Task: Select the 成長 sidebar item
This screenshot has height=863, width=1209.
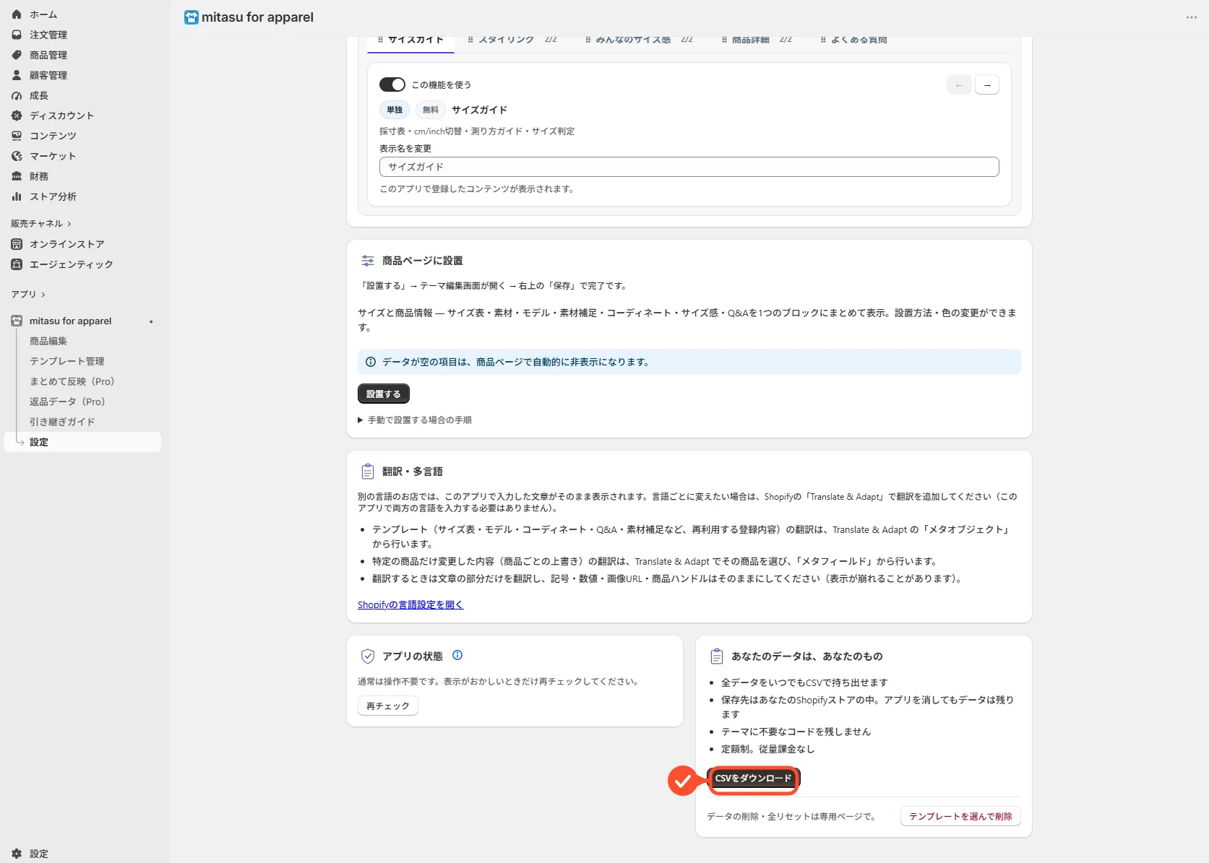Action: (x=39, y=95)
